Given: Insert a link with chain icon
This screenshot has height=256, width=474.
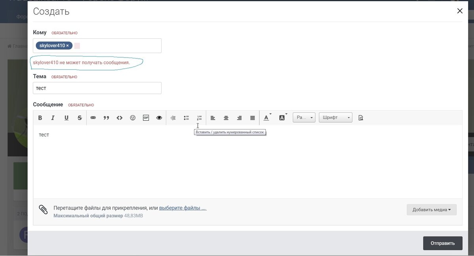Looking at the screenshot, I should 93,118.
